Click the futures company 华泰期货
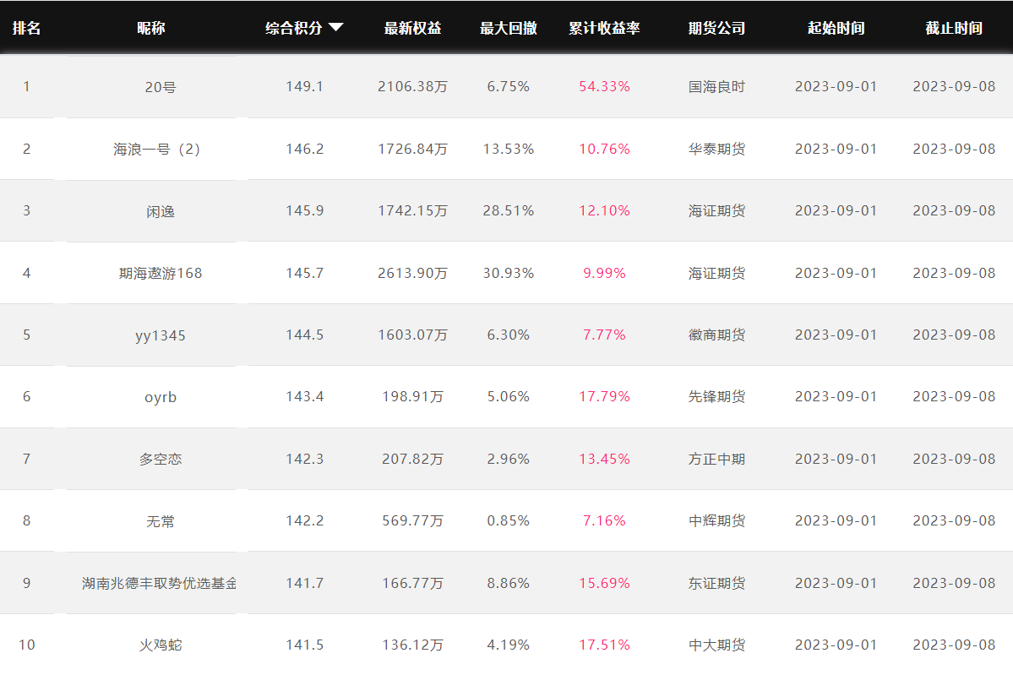This screenshot has height=675, width=1013. (717, 150)
